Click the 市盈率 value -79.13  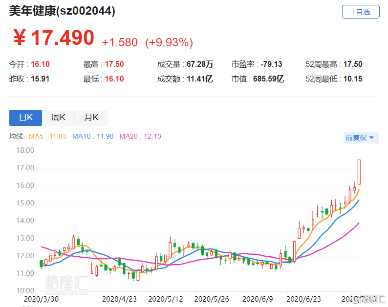click(271, 64)
